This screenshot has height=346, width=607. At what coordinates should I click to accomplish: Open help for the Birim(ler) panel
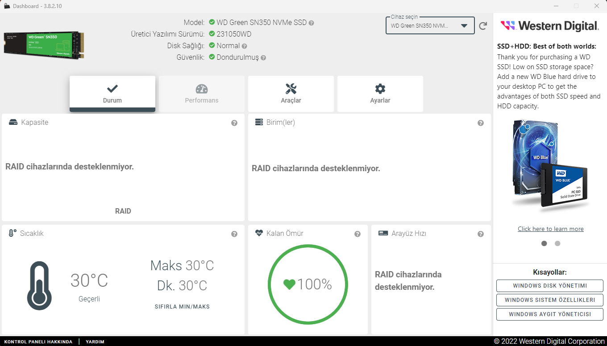point(481,123)
